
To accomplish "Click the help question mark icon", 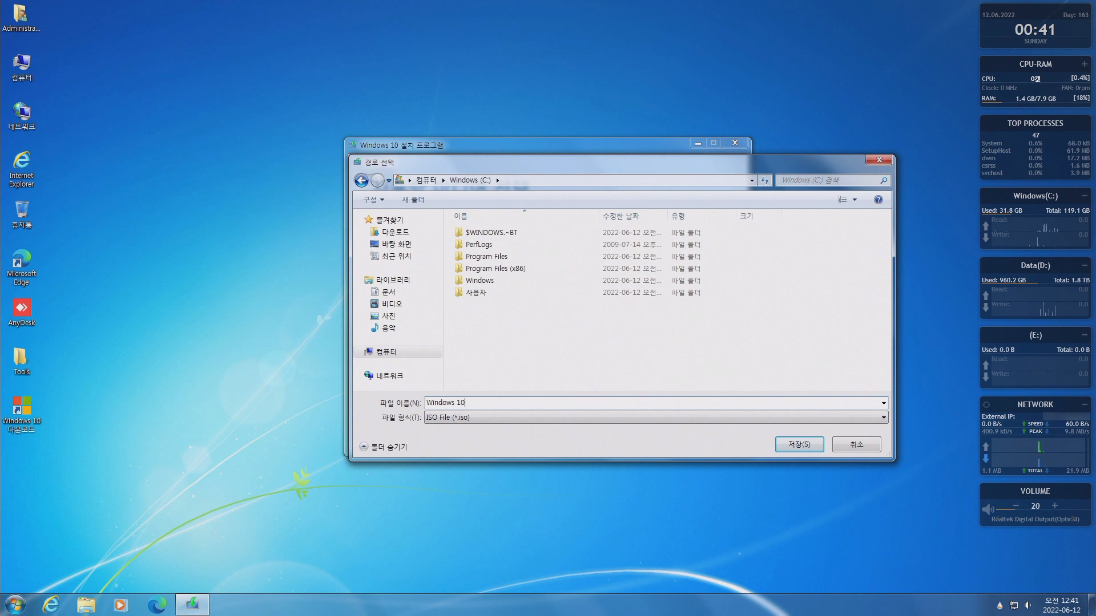I will 878,200.
